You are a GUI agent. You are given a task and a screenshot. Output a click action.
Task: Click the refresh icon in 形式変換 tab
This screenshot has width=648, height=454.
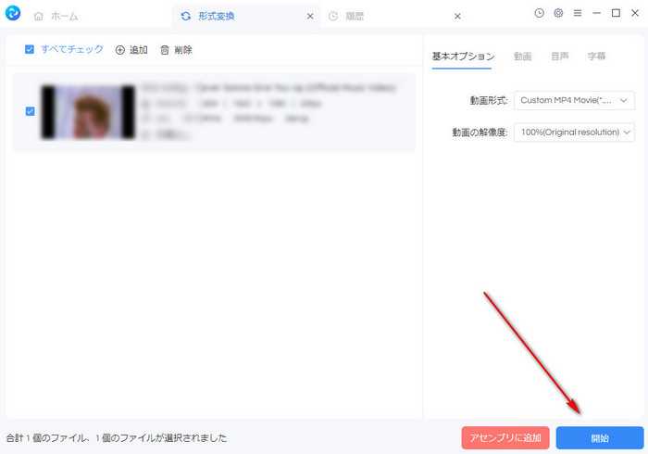(x=186, y=16)
